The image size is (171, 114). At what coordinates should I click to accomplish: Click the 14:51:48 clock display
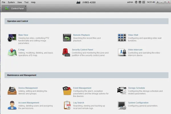[151, 2]
